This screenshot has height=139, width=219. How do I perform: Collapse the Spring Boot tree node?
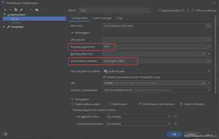tap(4, 15)
